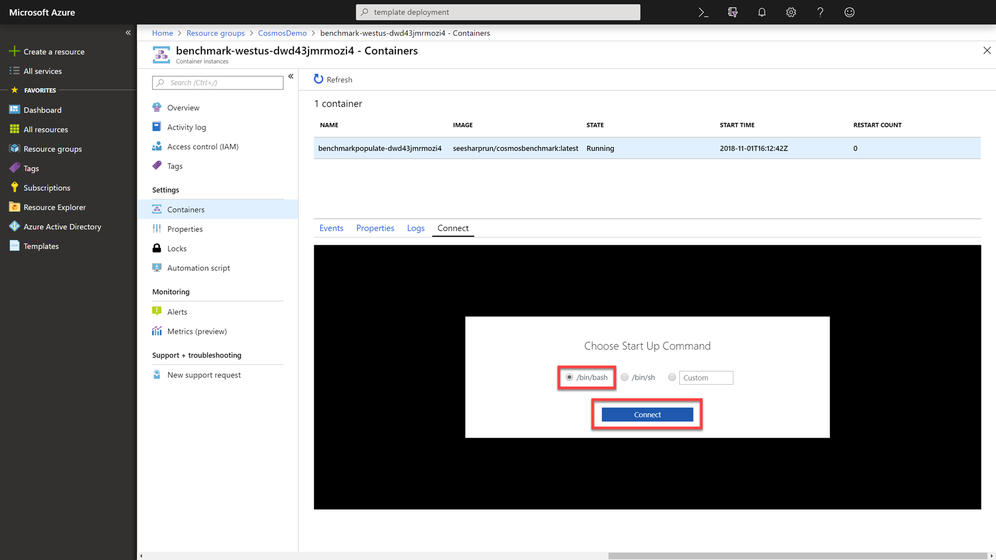Open the Events tab for container
996x560 pixels.
click(331, 228)
